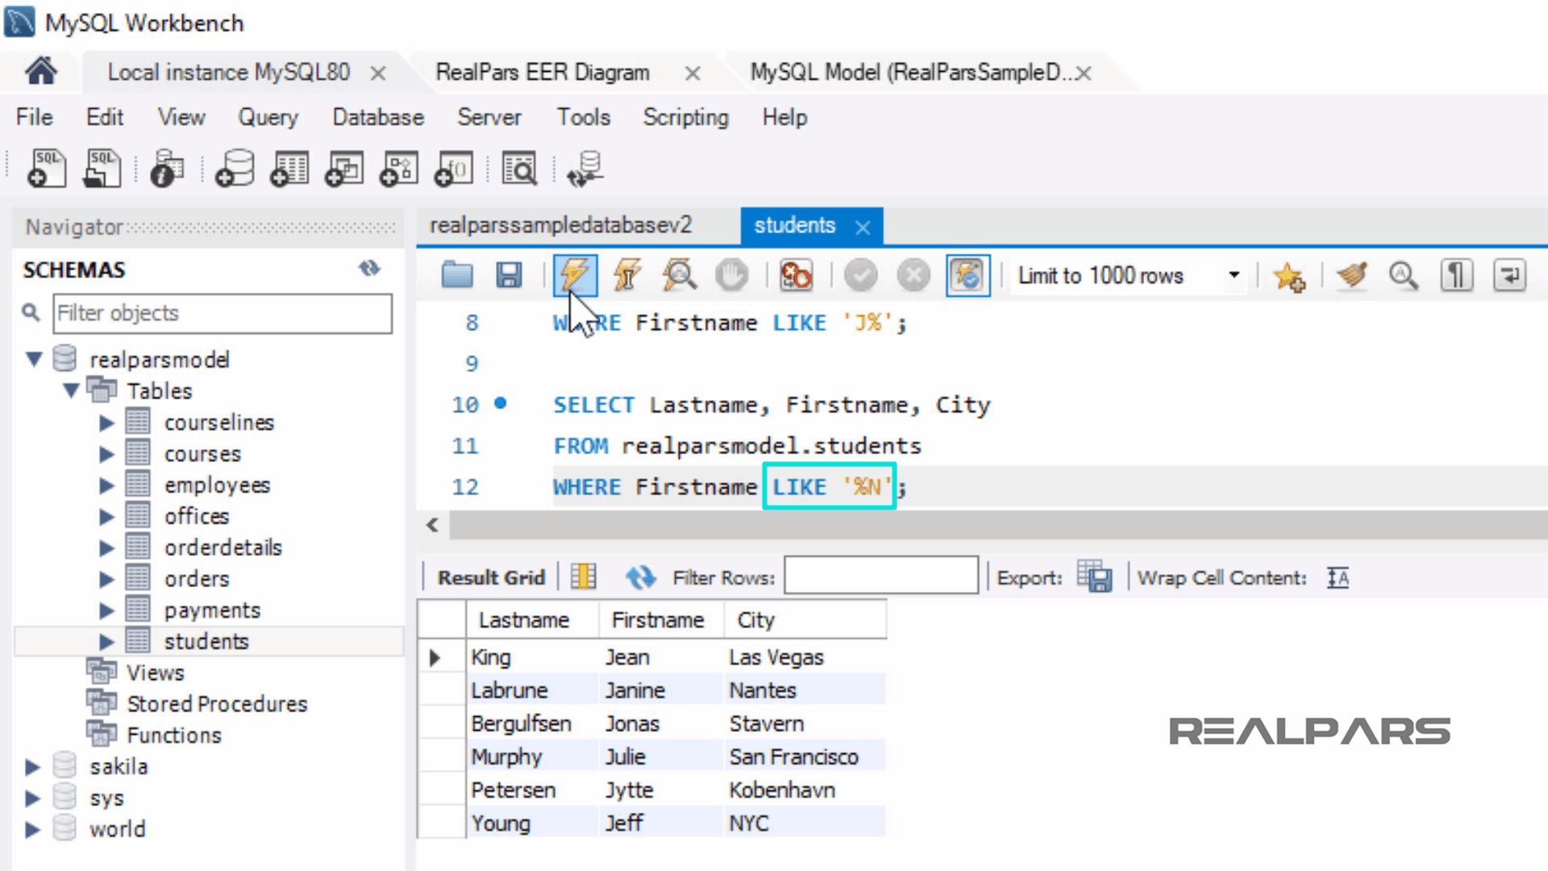Click the Result Grid button
Image resolution: width=1548 pixels, height=871 pixels.
pyautogui.click(x=491, y=577)
